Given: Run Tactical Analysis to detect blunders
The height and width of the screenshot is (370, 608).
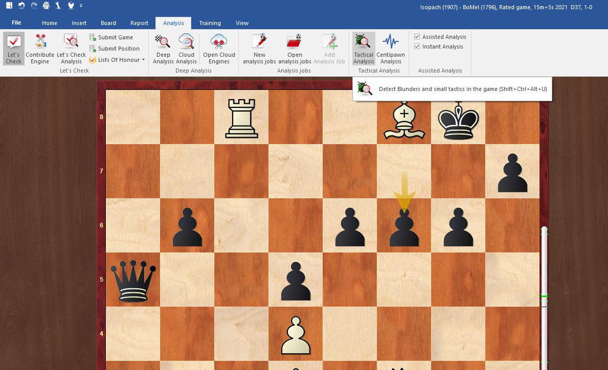Looking at the screenshot, I should coord(363,49).
